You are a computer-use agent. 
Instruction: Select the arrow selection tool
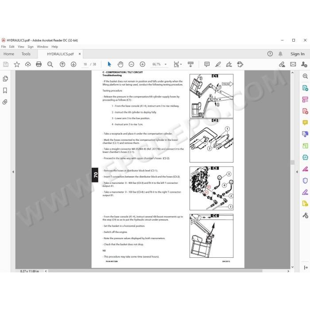109,64
